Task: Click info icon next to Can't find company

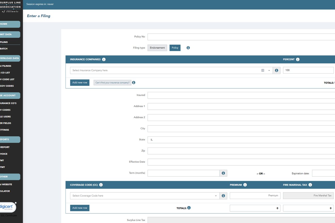Action: point(134,83)
